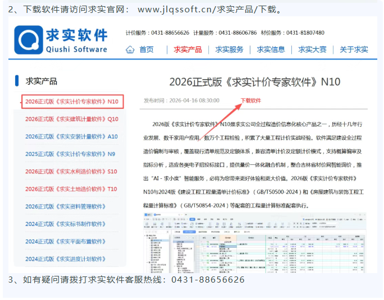Click the software interface screenshot thumbnail
Screen dimensions: 384x300
click(x=254, y=243)
